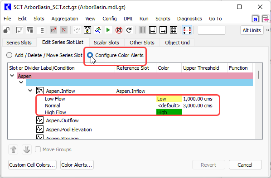Open the DMI menu

point(128,19)
